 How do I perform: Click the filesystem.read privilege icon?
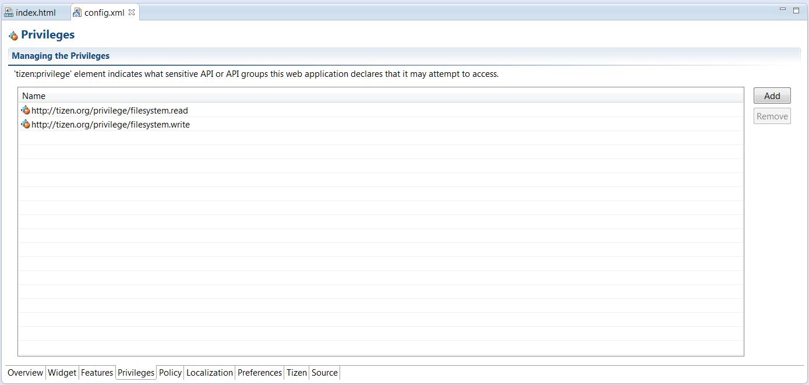[26, 110]
